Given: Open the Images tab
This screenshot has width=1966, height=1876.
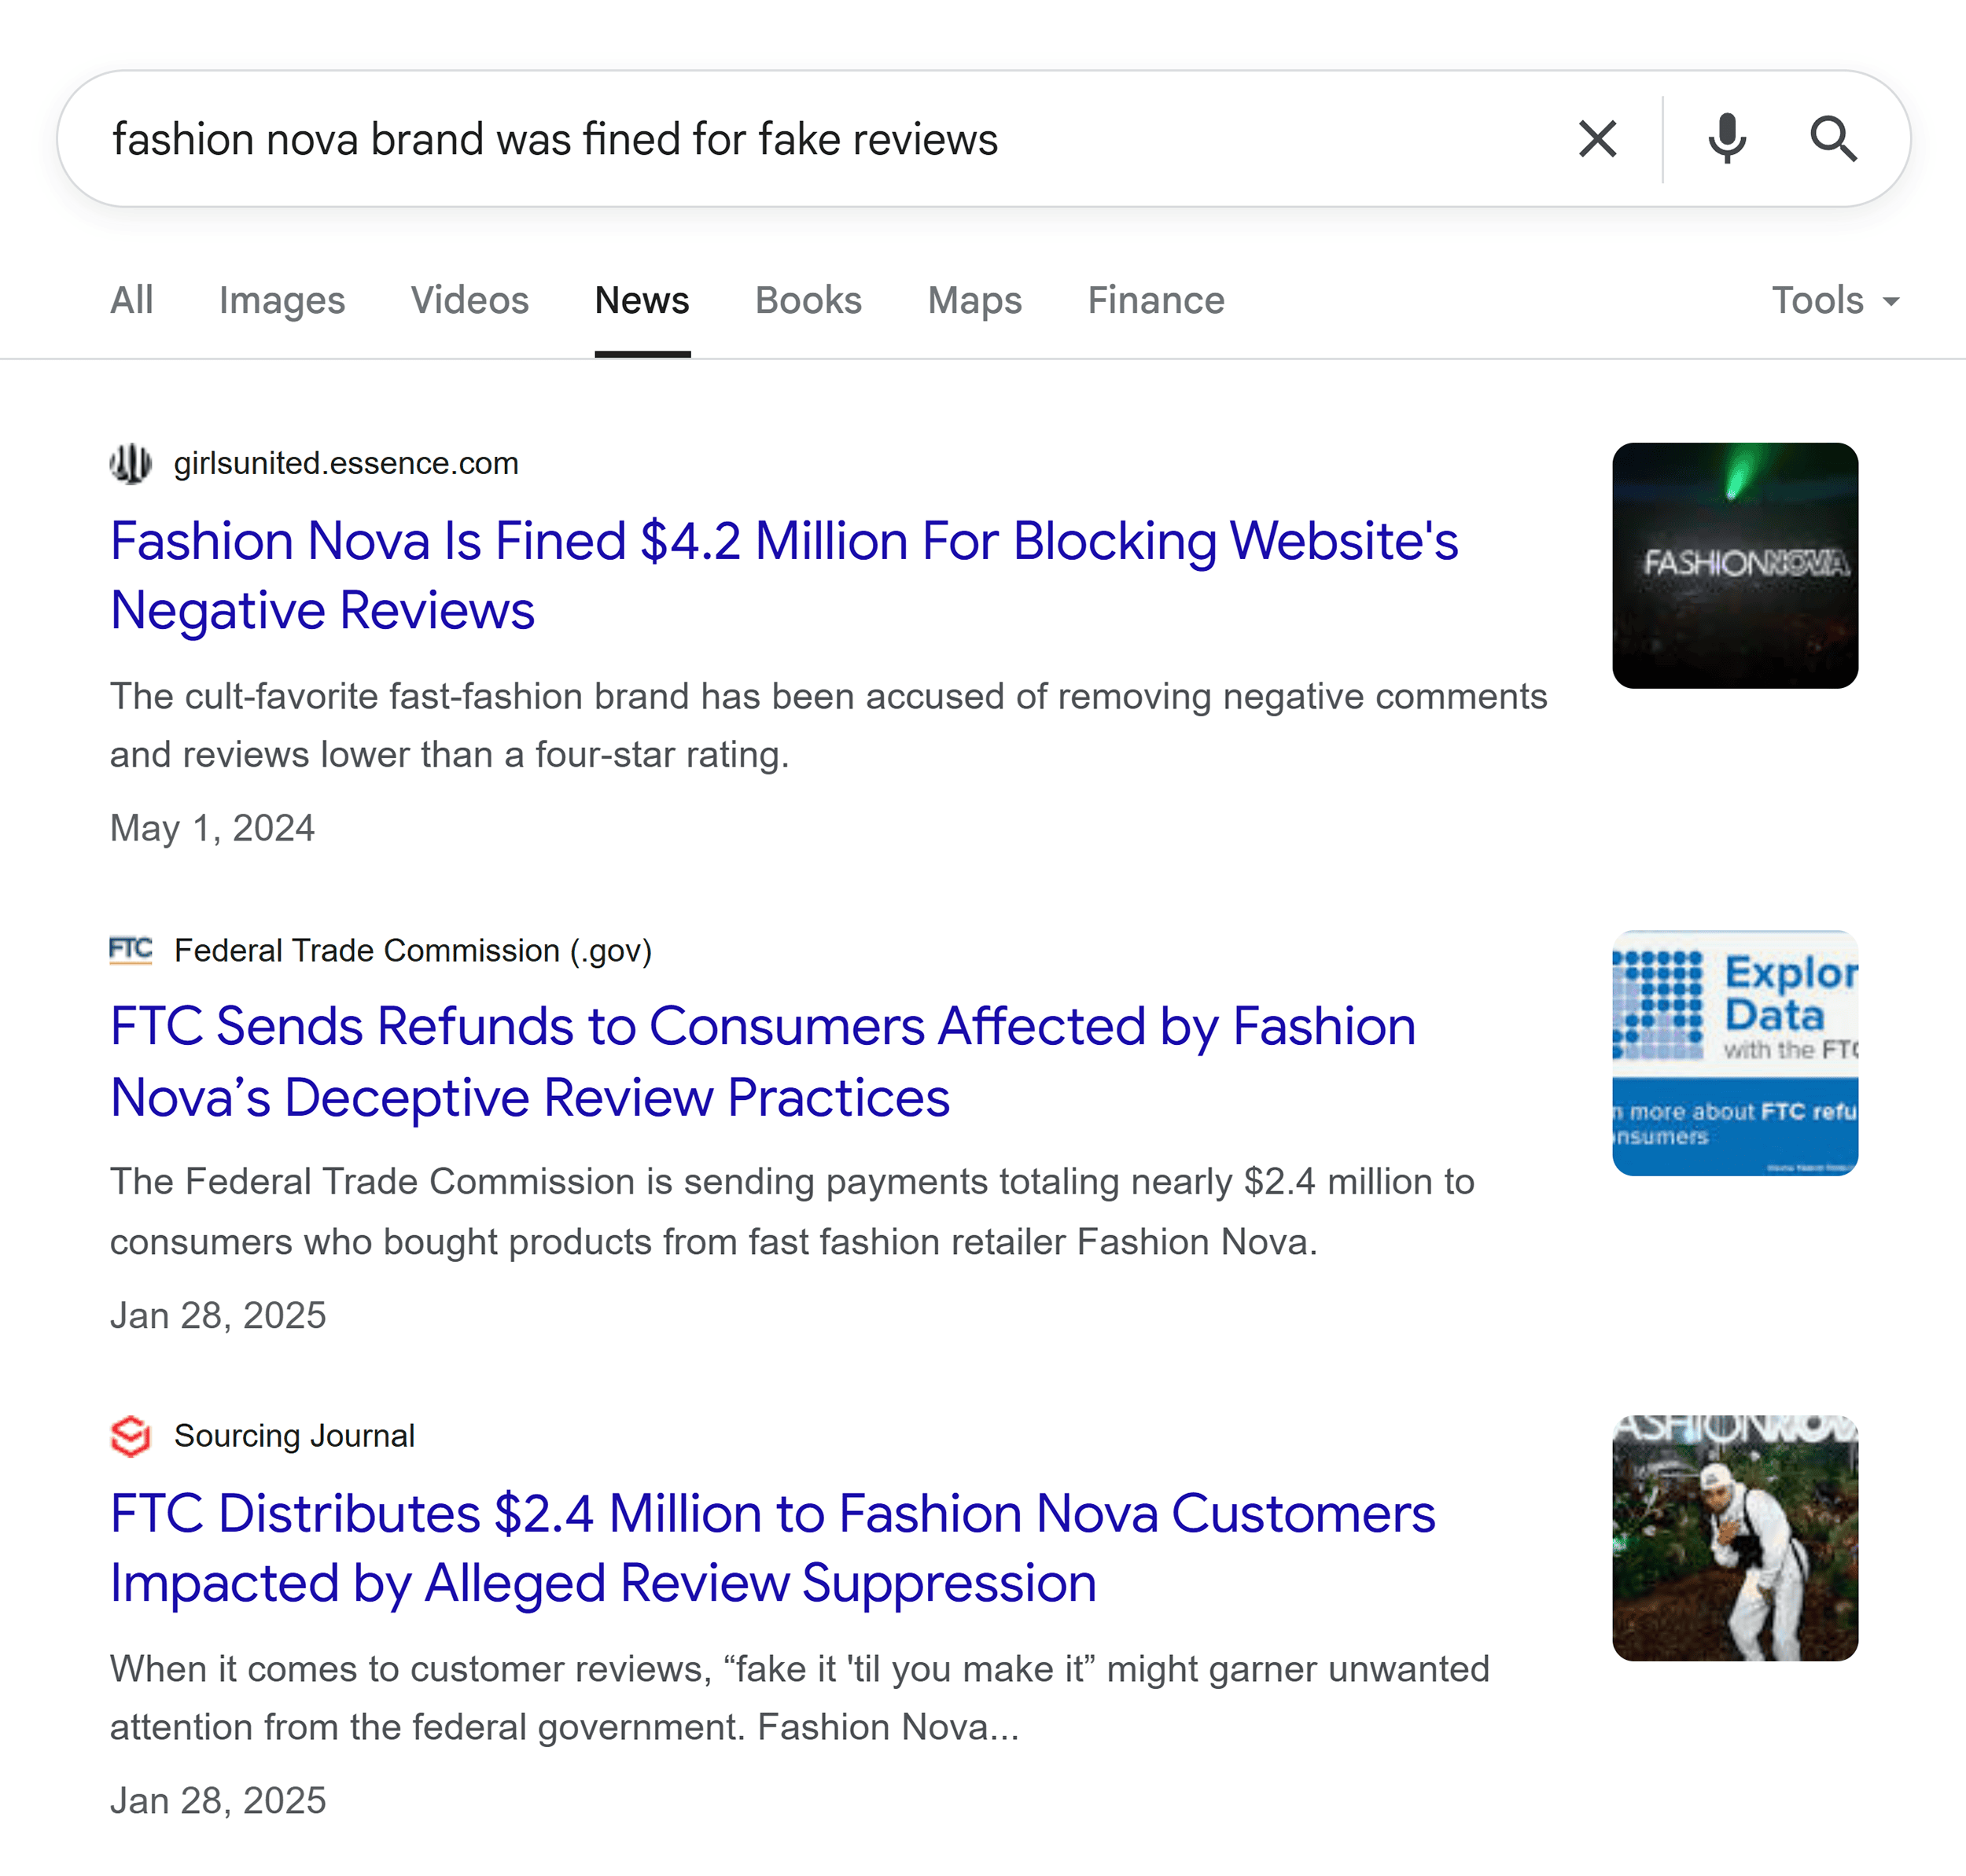Looking at the screenshot, I should 282,301.
